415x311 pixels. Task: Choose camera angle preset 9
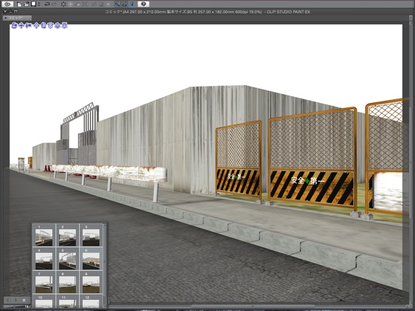tap(91, 282)
